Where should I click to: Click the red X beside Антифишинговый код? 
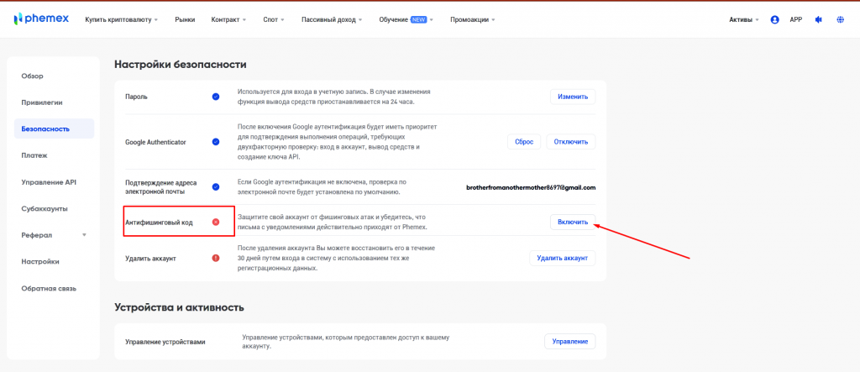pos(216,222)
